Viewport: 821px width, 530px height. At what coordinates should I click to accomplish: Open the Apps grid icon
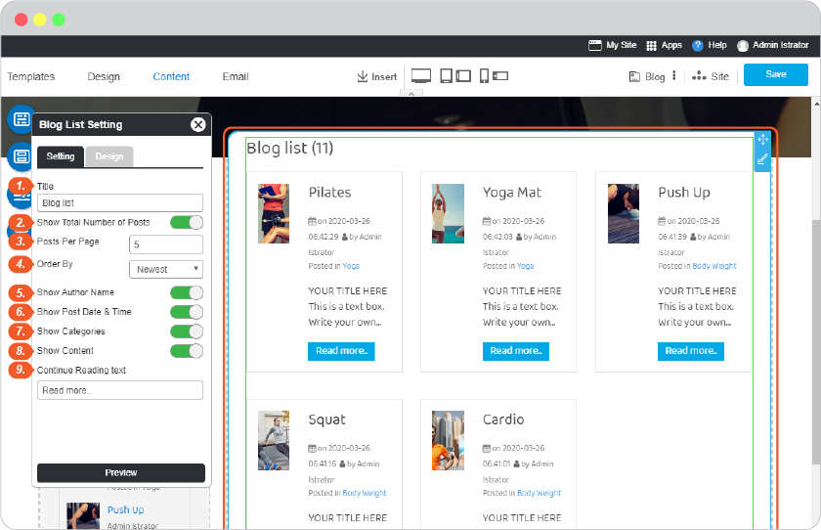coord(651,46)
